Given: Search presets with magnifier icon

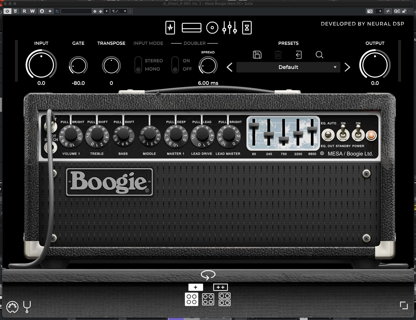Looking at the screenshot, I should [319, 55].
